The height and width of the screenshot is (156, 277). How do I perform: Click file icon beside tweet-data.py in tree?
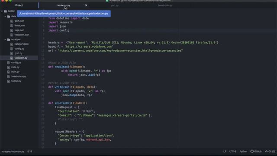[x=9, y=76]
